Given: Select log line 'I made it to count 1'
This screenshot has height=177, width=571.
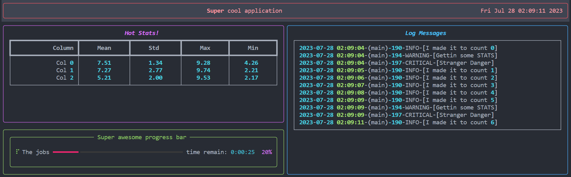Looking at the screenshot, I should [x=398, y=70].
